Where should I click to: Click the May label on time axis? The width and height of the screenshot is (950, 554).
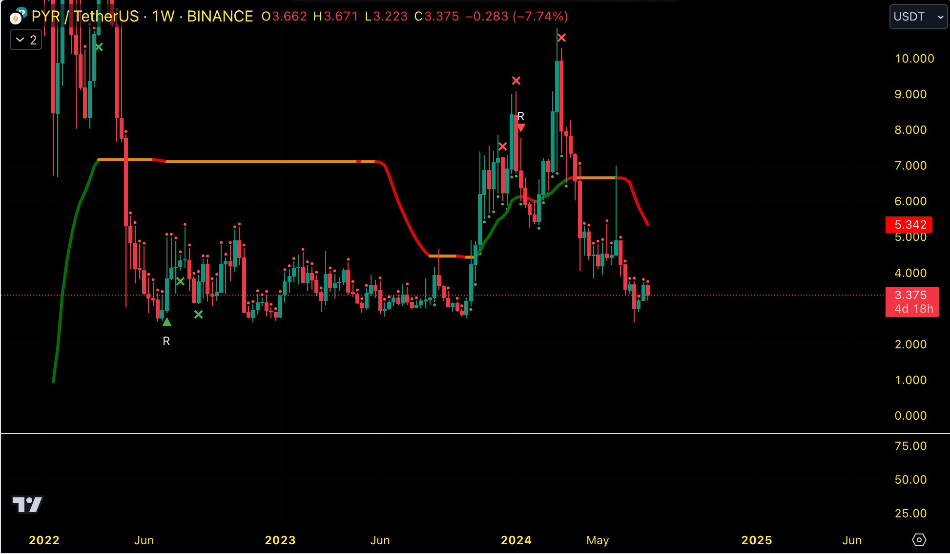pyautogui.click(x=598, y=540)
